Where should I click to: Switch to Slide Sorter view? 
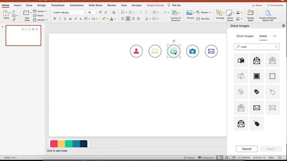[x=226, y=157]
